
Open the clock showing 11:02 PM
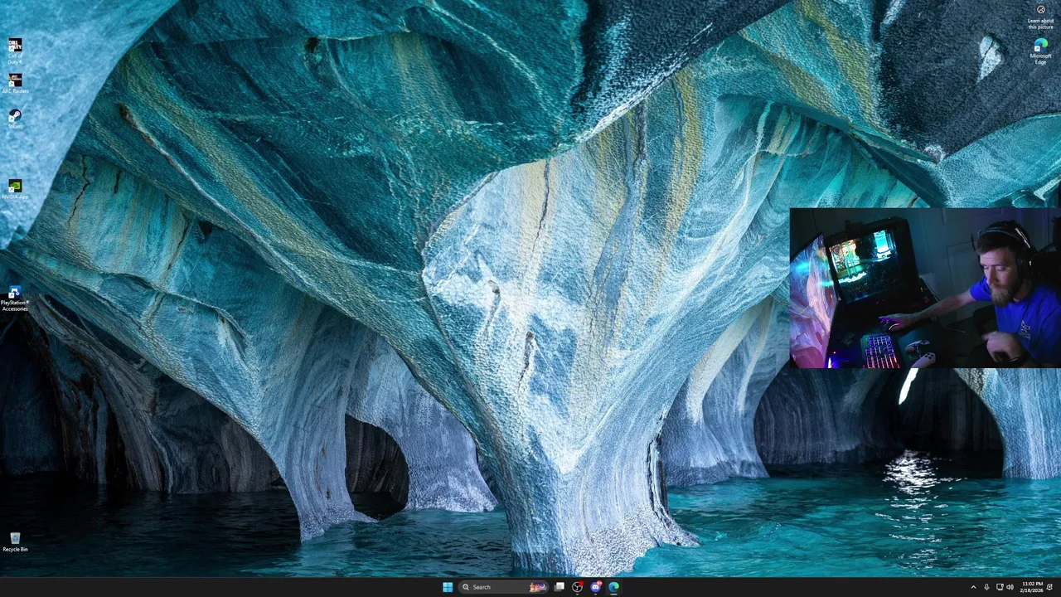tap(1032, 587)
